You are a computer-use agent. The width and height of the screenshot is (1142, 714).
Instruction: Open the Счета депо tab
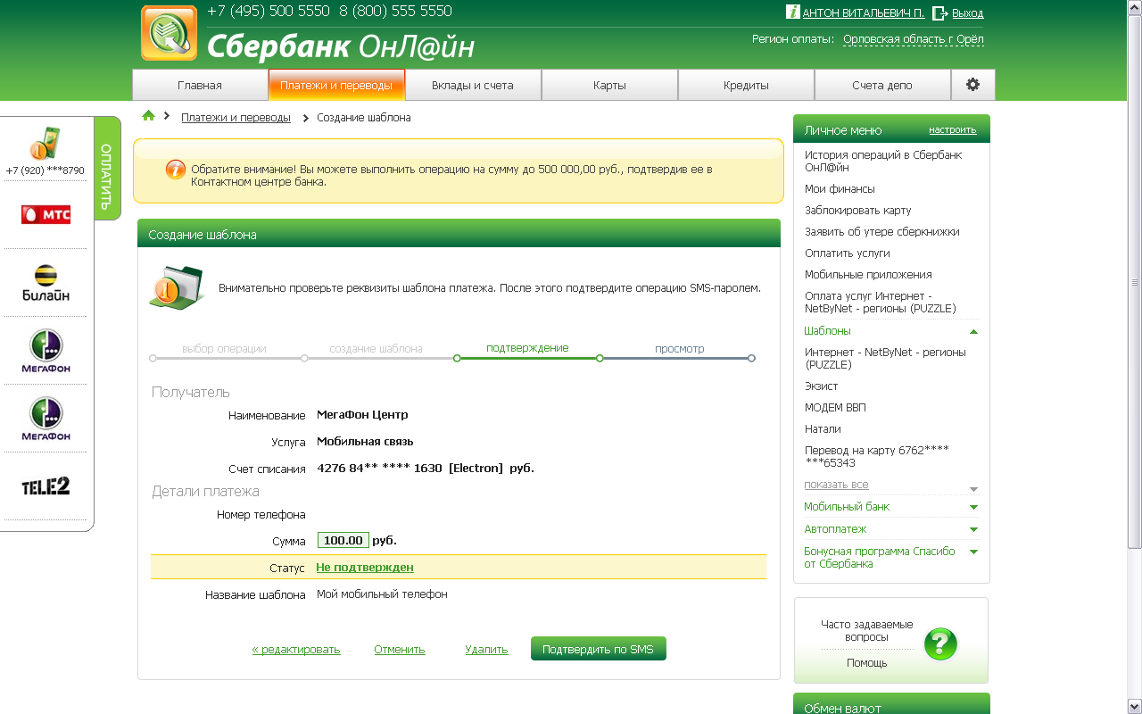coord(882,85)
